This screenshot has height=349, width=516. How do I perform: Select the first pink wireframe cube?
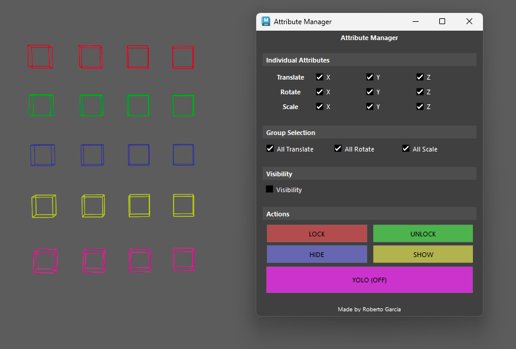45,261
